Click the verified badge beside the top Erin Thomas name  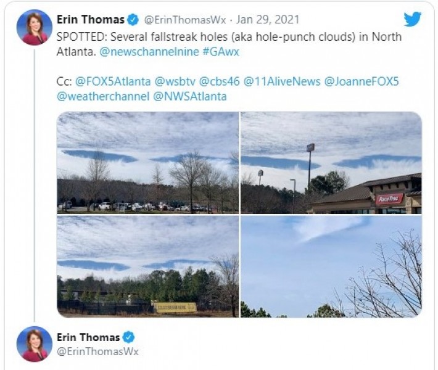pyautogui.click(x=133, y=20)
